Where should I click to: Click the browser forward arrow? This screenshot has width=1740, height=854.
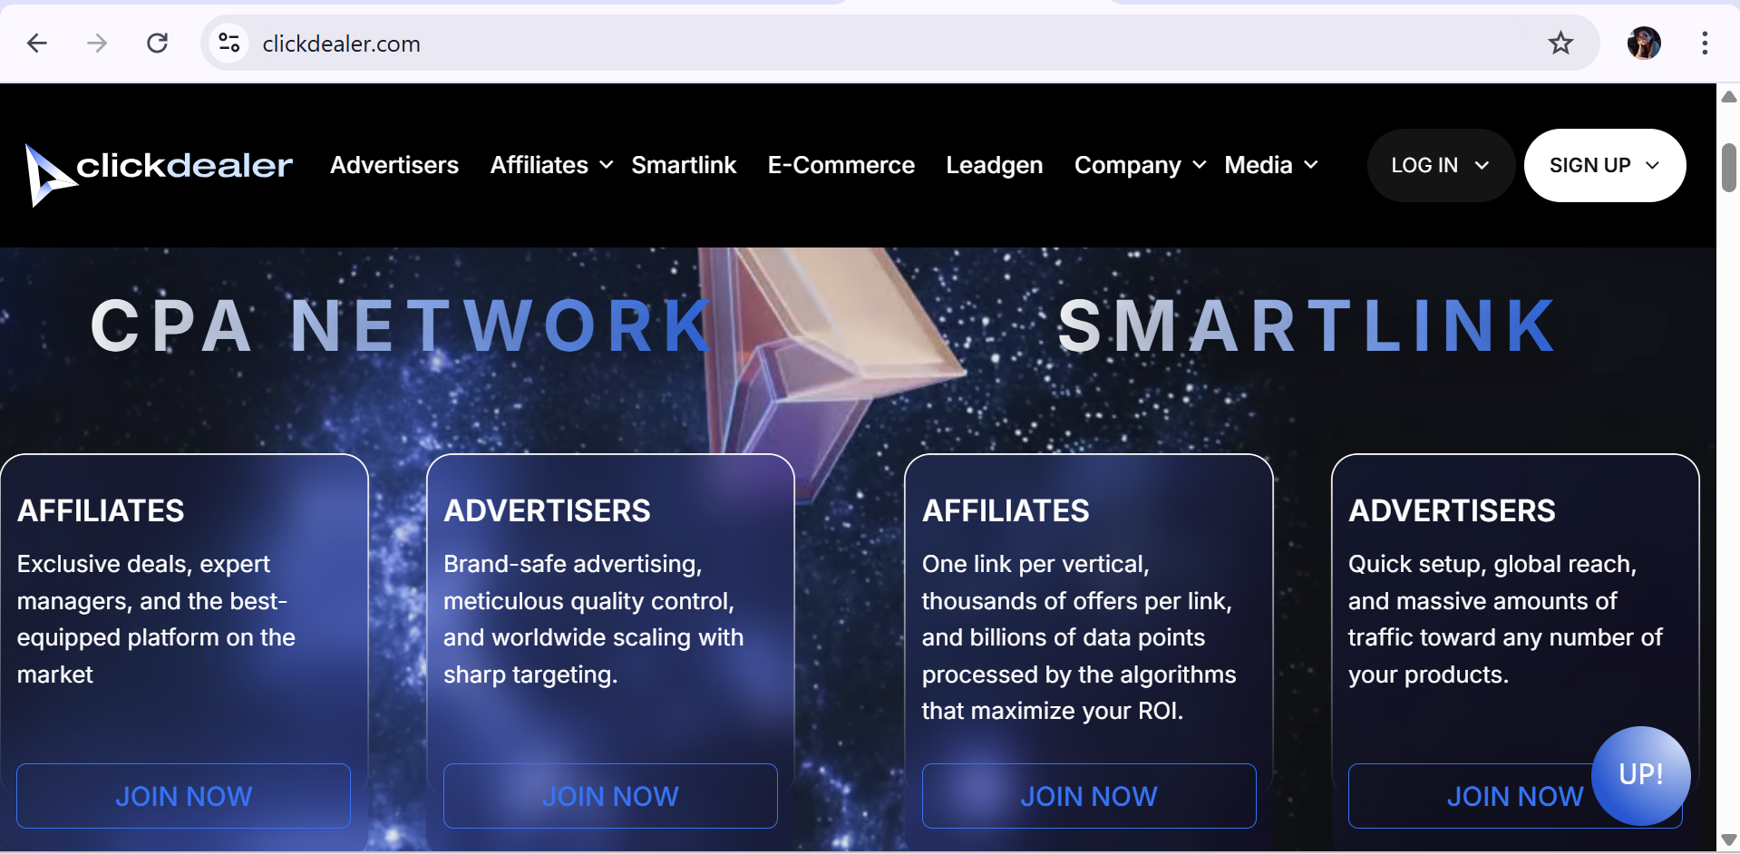pyautogui.click(x=97, y=43)
